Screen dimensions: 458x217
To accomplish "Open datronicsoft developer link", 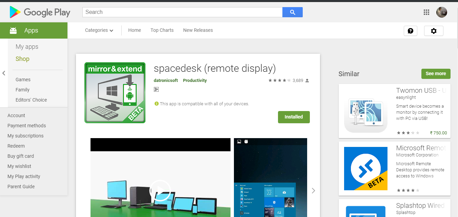I will click(x=166, y=81).
